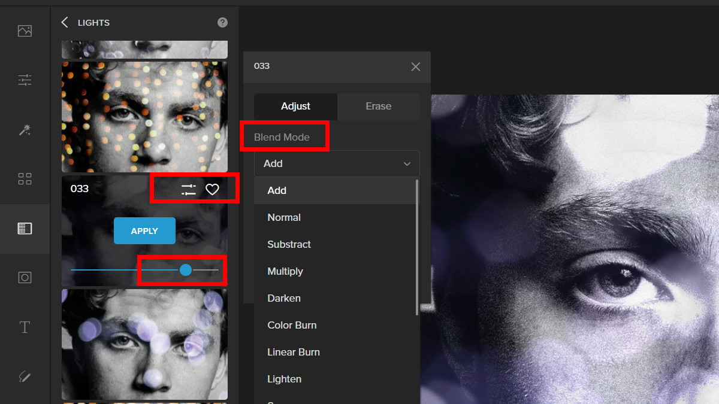Switch to the Adjust tab
The image size is (719, 404).
[295, 107]
